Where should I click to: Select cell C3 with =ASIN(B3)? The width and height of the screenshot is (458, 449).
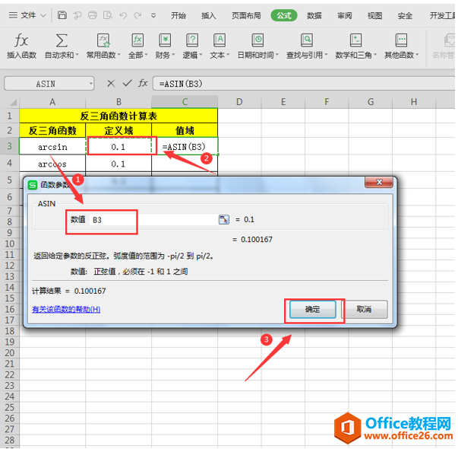(x=185, y=146)
